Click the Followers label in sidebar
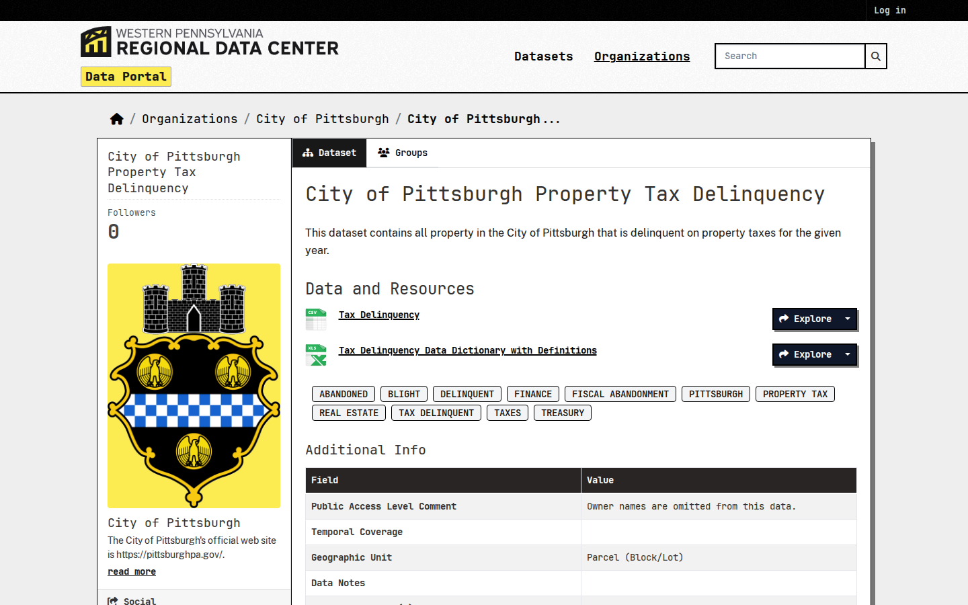 pos(132,212)
